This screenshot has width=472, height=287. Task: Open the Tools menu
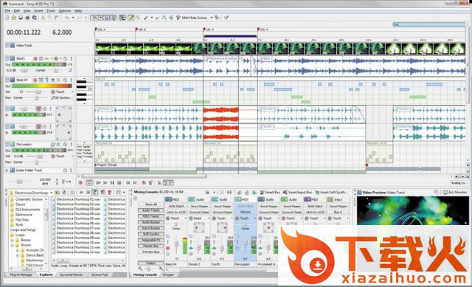click(51, 11)
